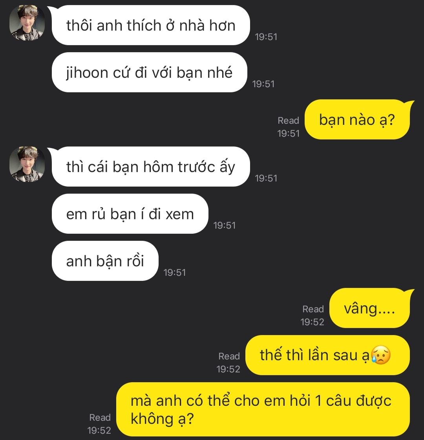Select message 'thôi anh thích ở nhà hơn'
Screen dimensions: 424x440
[151, 25]
